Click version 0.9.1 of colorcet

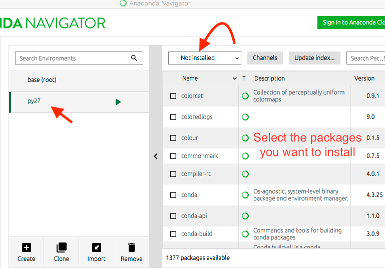(372, 96)
